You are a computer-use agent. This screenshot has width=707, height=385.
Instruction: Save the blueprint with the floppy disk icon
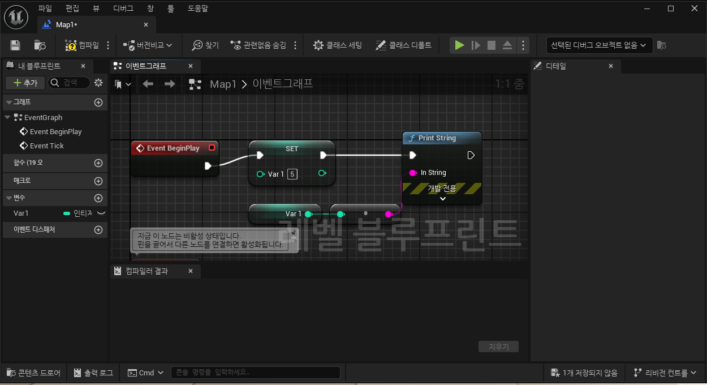15,45
